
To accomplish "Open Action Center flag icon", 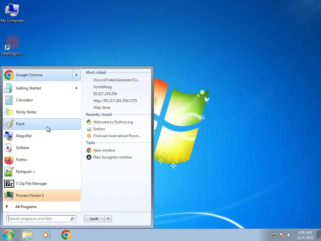I will click(x=282, y=235).
